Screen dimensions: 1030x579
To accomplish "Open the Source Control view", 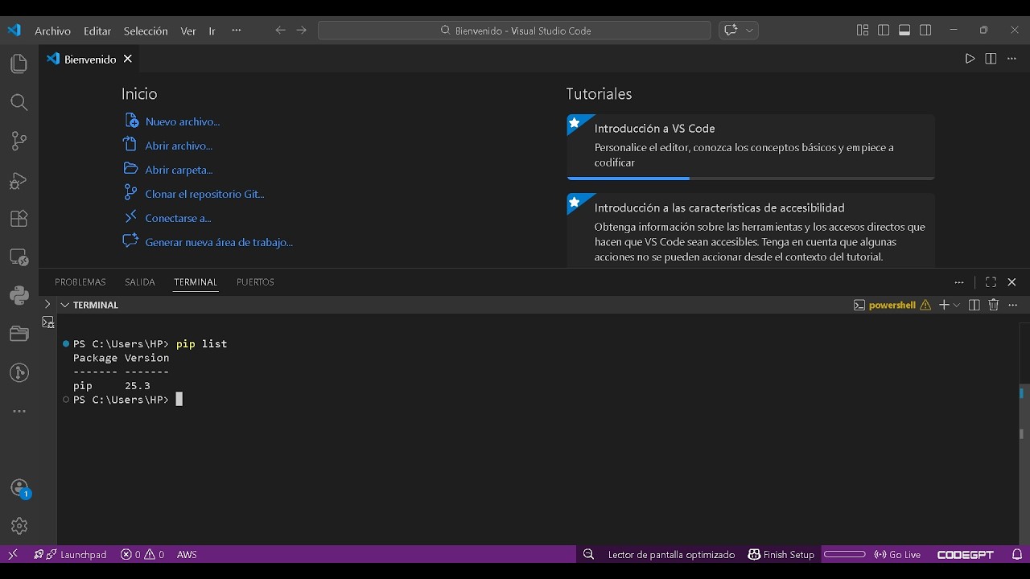I will point(19,141).
